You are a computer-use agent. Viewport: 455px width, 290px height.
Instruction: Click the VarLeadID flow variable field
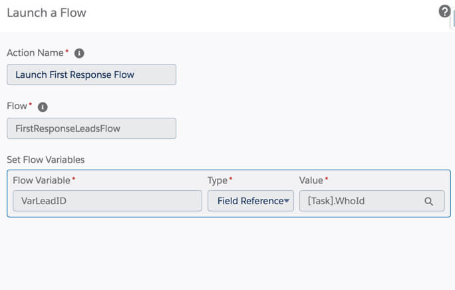pyautogui.click(x=107, y=201)
